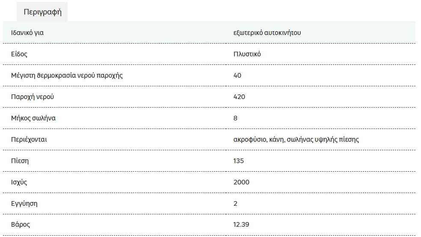
Task: Click the water flow value 420
Action: coord(239,97)
